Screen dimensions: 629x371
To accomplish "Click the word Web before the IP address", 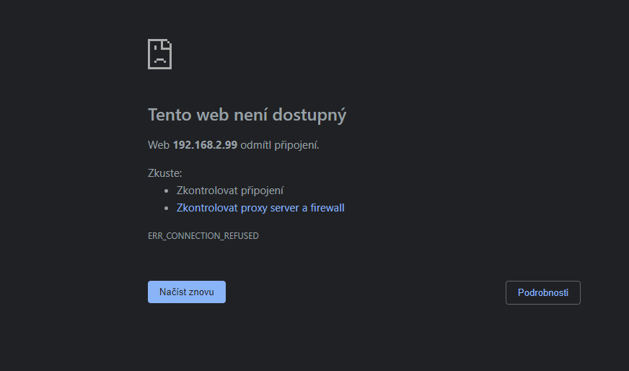I will tap(159, 145).
